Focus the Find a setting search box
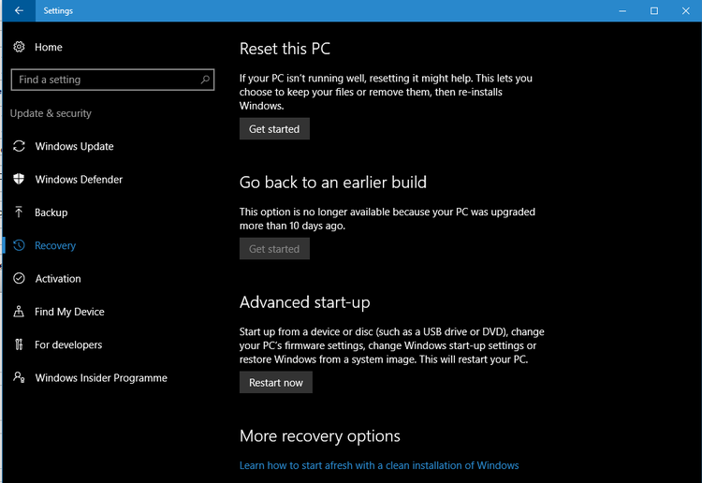 point(112,80)
